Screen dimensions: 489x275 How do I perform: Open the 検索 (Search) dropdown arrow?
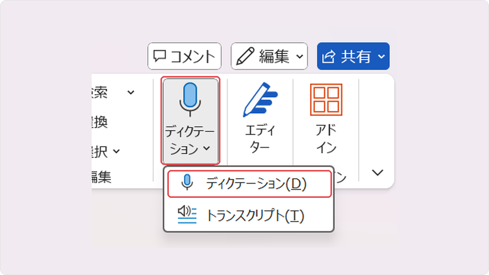131,92
